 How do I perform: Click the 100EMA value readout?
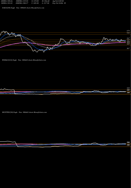click(x=22, y=1)
